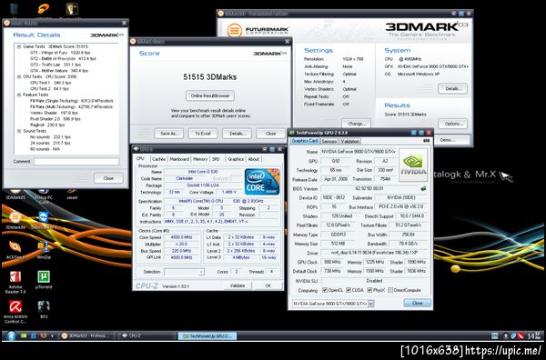The width and height of the screenshot is (546, 360).
Task: Click the red Avira tray icon
Action: (x=521, y=336)
